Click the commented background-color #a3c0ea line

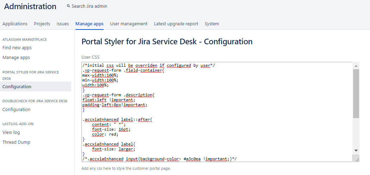[159, 159]
